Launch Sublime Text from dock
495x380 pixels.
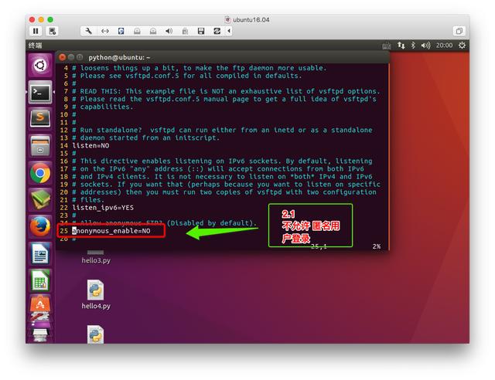pyautogui.click(x=40, y=119)
